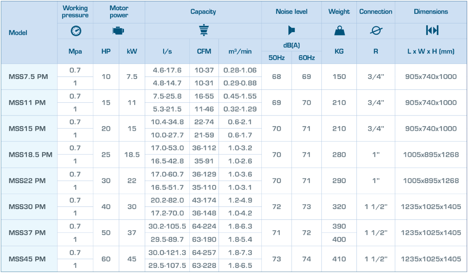The width and height of the screenshot is (468, 273).
Task: Select the Model column header
Action: click(x=18, y=33)
